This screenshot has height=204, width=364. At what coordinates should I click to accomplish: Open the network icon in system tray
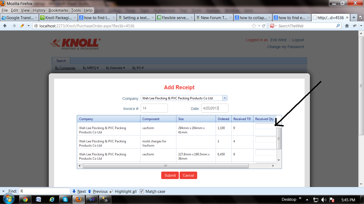point(316,200)
